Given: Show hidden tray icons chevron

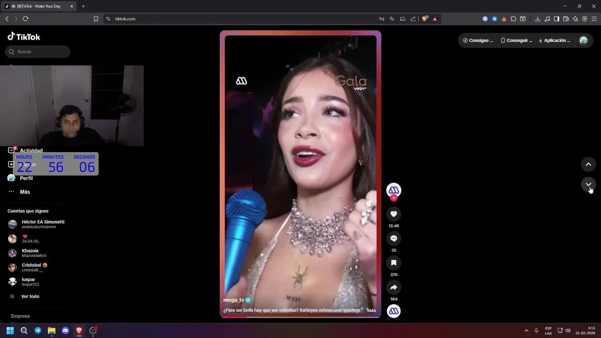Looking at the screenshot, I should click(526, 330).
